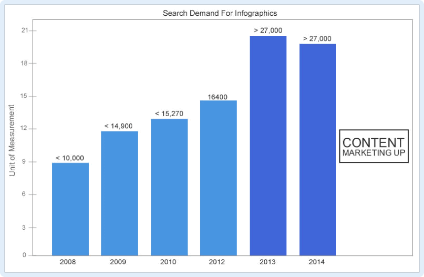Select the 2009 bar
Viewport: 424px width, 277px height.
click(x=119, y=193)
